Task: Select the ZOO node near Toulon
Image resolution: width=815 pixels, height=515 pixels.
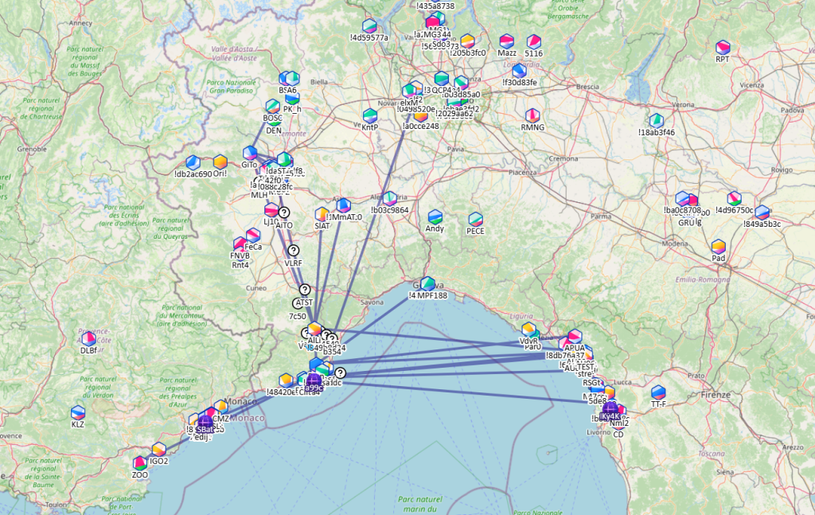Action: [140, 462]
